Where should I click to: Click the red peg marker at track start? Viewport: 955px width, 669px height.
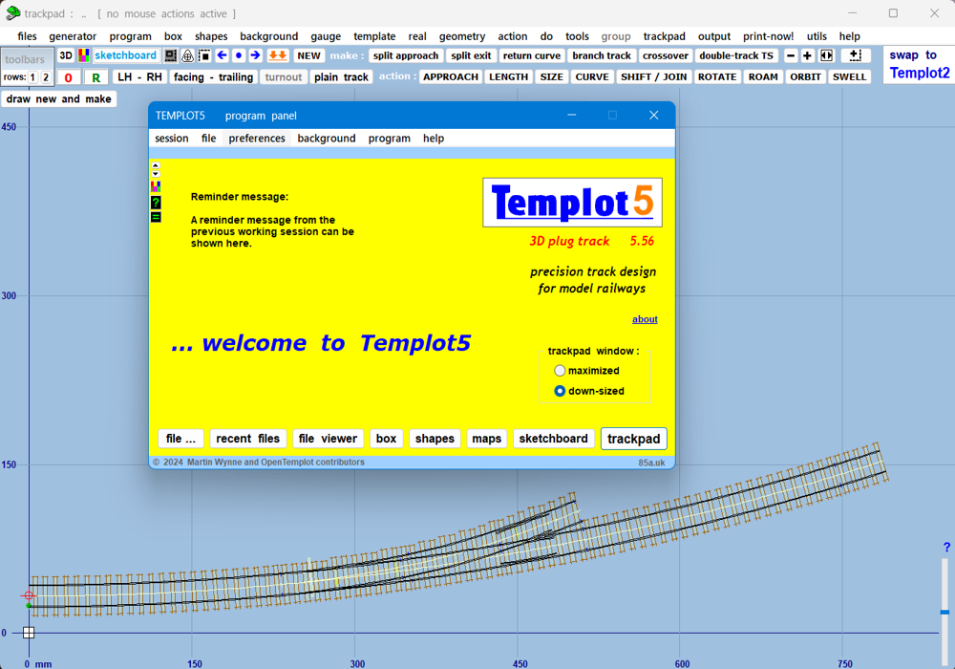coord(29,595)
